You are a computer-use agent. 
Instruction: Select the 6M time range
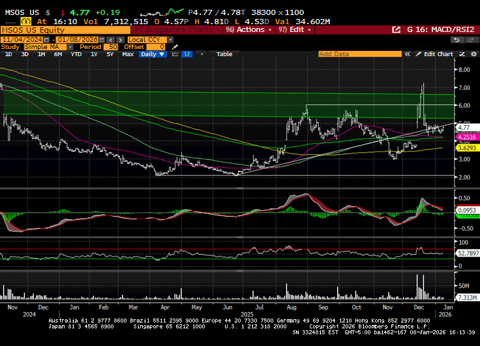coord(58,54)
